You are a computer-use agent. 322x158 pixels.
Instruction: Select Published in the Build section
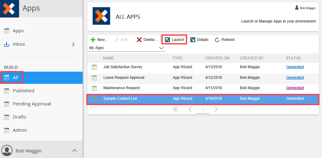(23, 91)
